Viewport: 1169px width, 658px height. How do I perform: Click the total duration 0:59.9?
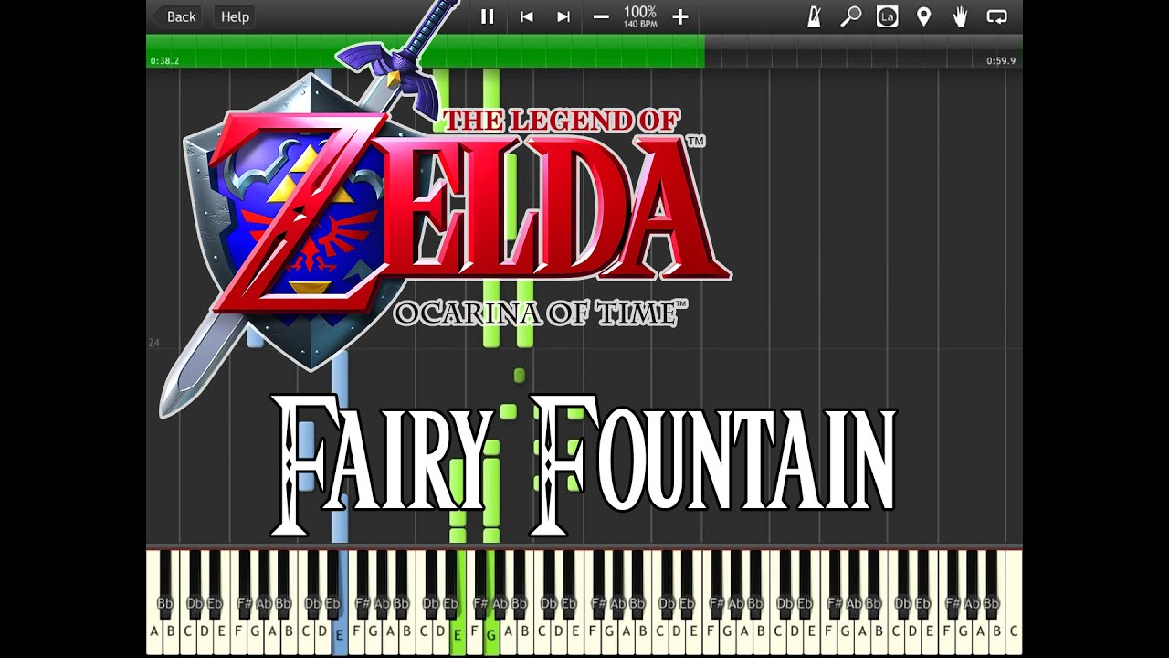coord(1001,61)
